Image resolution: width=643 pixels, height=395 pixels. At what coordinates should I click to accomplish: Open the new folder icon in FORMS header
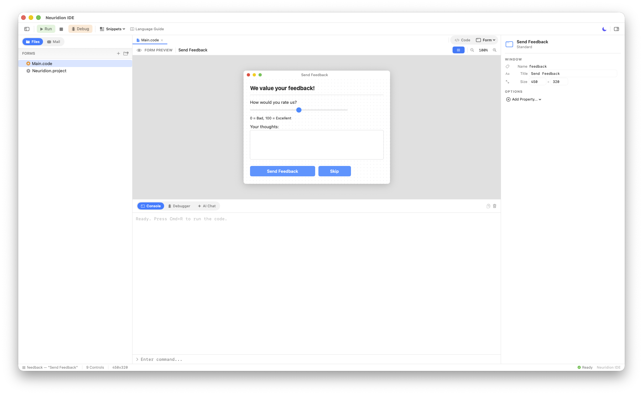[126, 53]
